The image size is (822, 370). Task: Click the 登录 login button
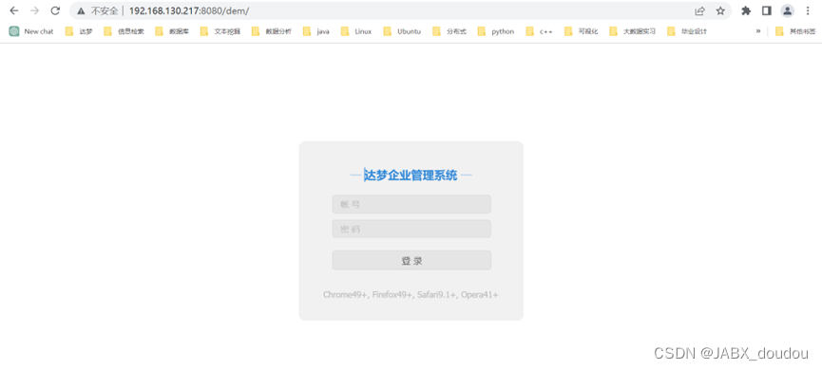point(411,261)
